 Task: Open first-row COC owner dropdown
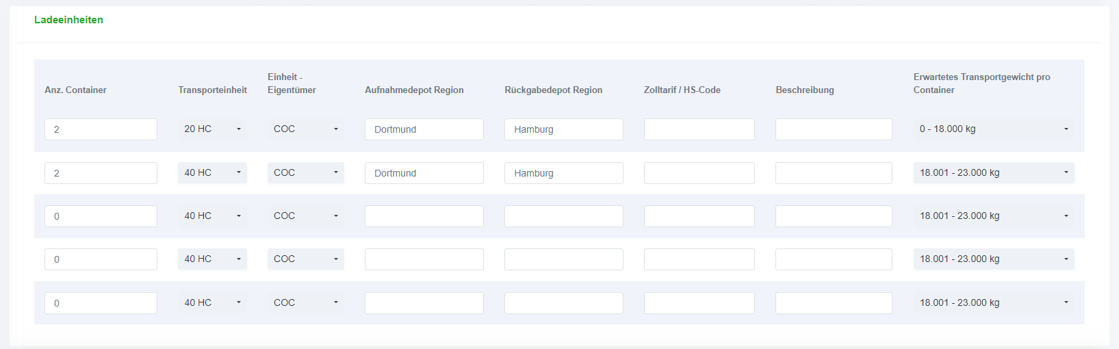click(x=305, y=129)
